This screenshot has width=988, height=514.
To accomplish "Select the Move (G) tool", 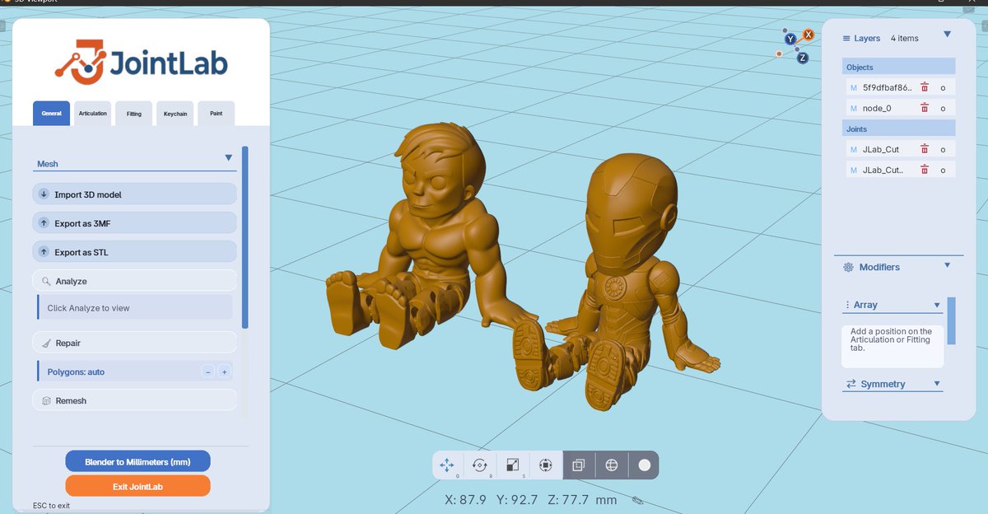I will 448,465.
